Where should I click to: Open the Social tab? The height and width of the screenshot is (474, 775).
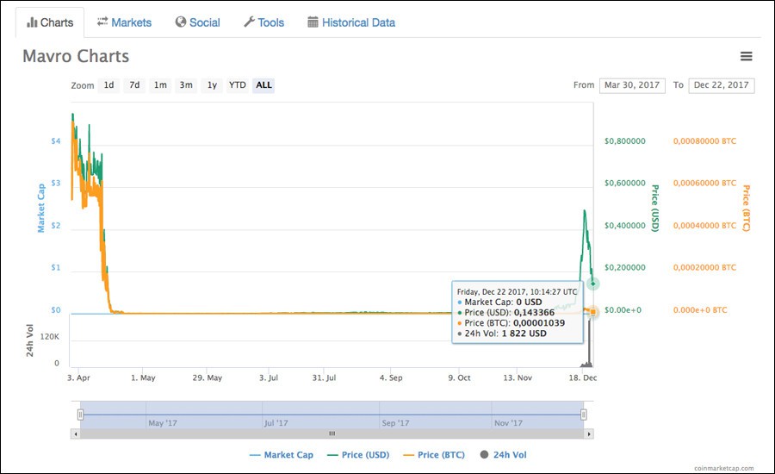(197, 22)
